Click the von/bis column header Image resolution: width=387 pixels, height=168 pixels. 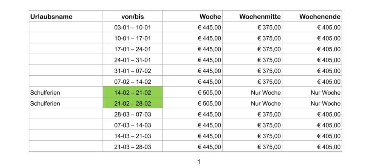coord(133,16)
